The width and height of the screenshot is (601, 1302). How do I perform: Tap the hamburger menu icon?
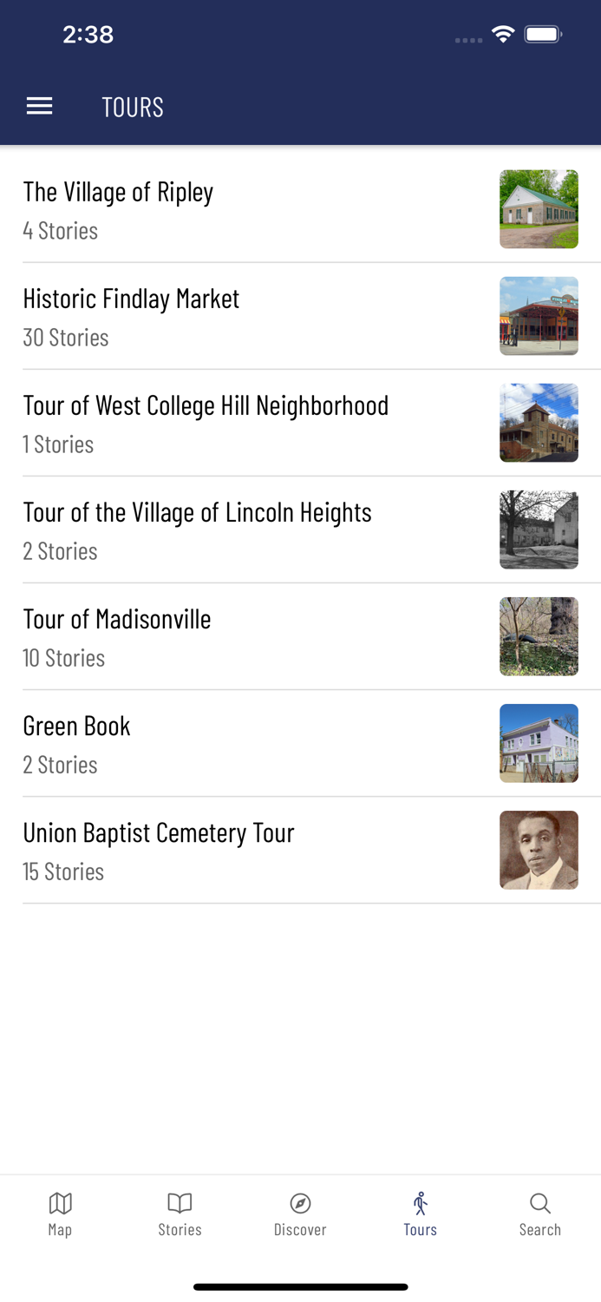[39, 106]
